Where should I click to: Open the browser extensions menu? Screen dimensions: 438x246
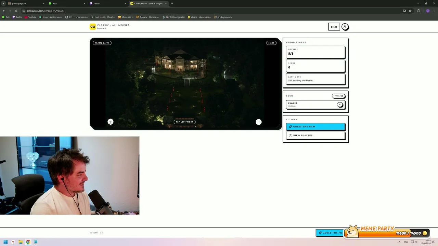419,11
